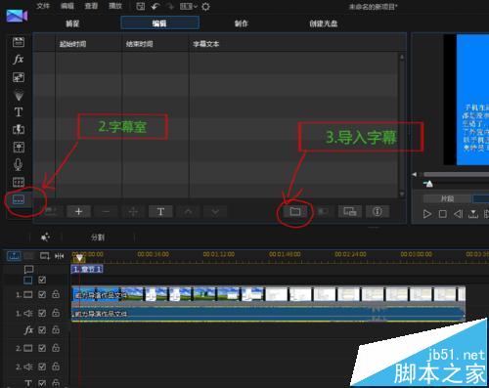Open the Subtitle Room sidebar icon

coord(19,199)
